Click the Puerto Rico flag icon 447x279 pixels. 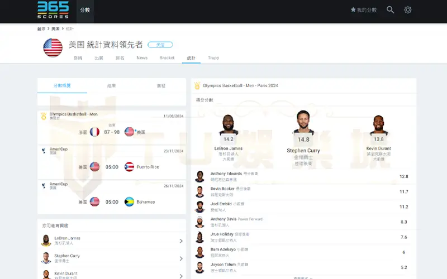[128, 167]
